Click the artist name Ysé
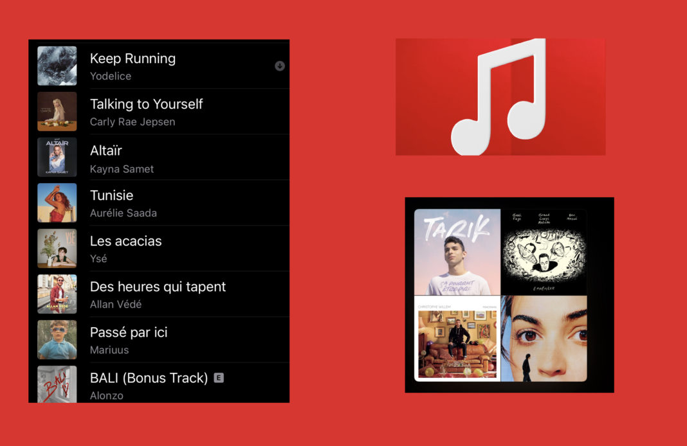The image size is (687, 446). click(98, 259)
